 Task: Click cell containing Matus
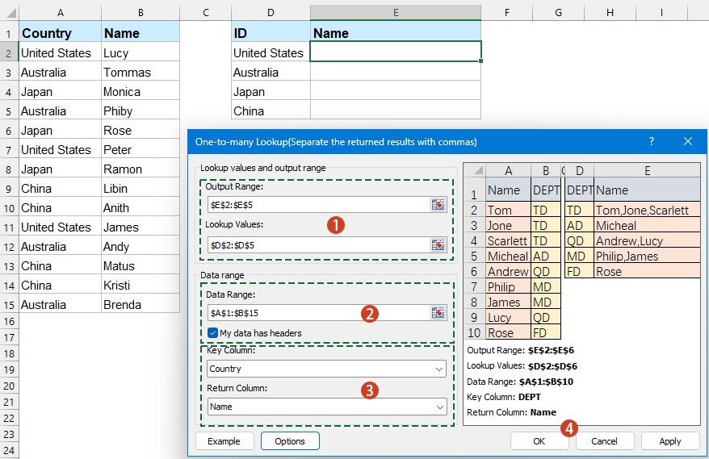pyautogui.click(x=141, y=266)
